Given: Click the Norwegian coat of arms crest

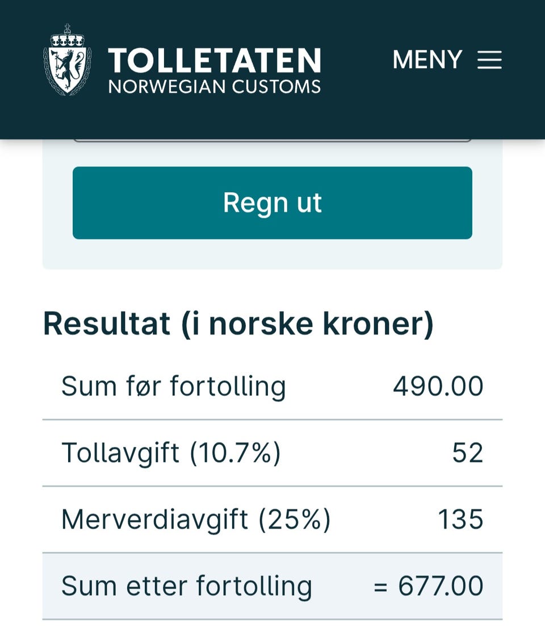Looking at the screenshot, I should point(68,60).
